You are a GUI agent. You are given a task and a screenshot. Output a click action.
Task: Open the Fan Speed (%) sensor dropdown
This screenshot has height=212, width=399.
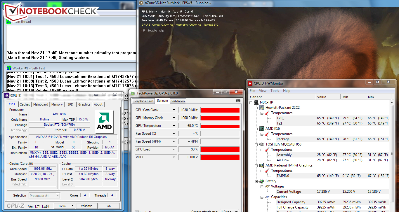point(174,134)
